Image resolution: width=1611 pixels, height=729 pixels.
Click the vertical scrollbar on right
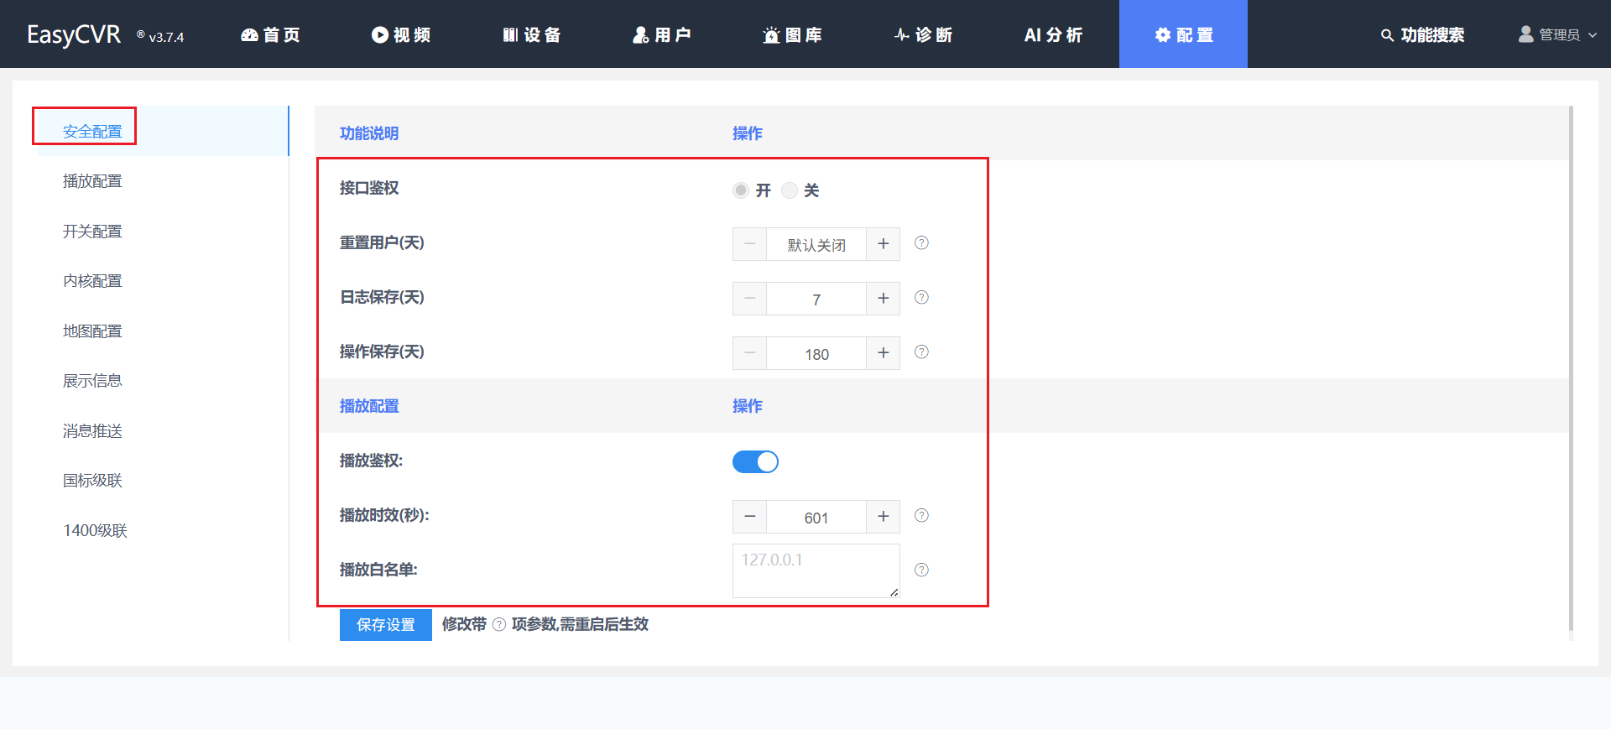click(1571, 369)
